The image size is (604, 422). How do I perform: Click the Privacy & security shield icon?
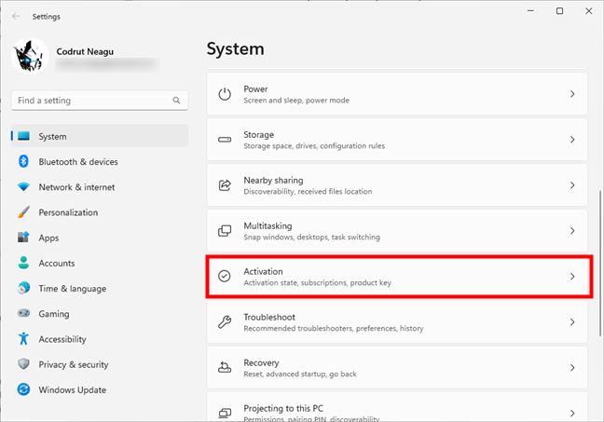pos(23,365)
